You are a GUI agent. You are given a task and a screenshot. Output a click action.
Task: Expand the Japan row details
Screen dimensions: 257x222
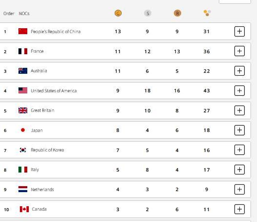click(x=239, y=130)
